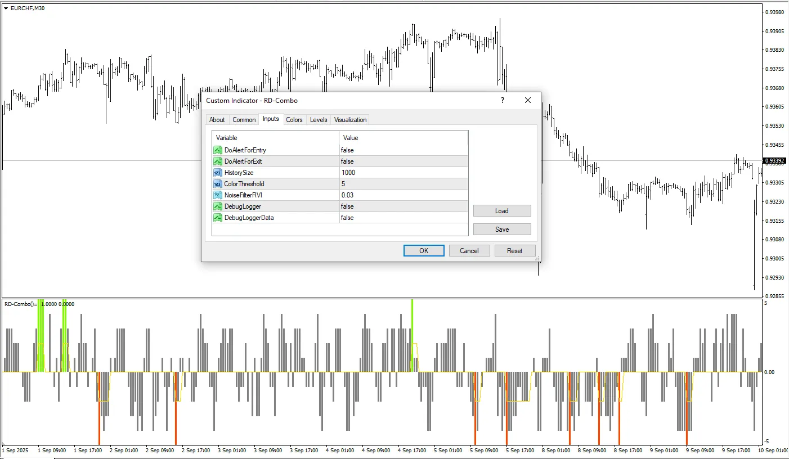Expand the EURCHF,M30 chart title arrow
The height and width of the screenshot is (459, 789).
coord(6,8)
